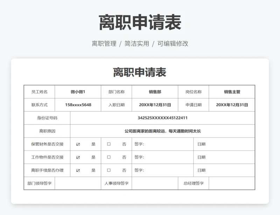The width and height of the screenshot is (280, 215).
Task: Click the 员工姓名 label cell
Action: point(39,92)
